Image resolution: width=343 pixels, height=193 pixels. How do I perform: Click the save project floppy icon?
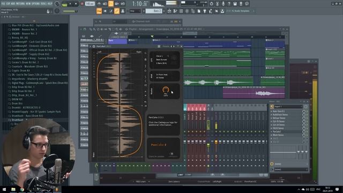coord(235,4)
